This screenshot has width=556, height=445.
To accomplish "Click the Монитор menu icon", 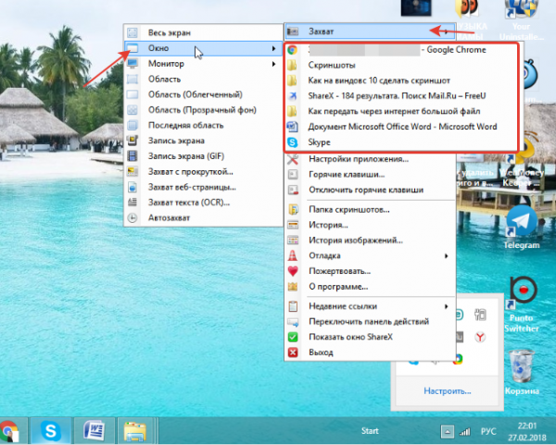I will coord(133,64).
